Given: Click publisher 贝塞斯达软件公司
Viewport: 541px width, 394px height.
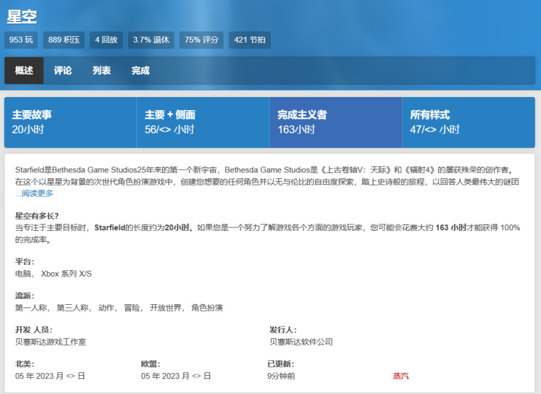Looking at the screenshot, I should tap(301, 342).
